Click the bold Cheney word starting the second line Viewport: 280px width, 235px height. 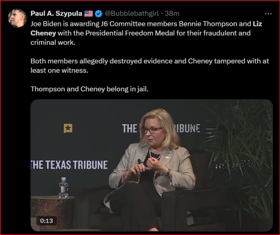(43, 33)
